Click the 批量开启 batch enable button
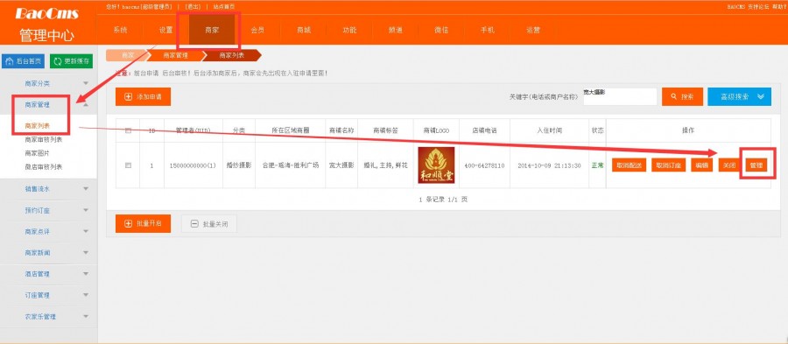 (144, 224)
